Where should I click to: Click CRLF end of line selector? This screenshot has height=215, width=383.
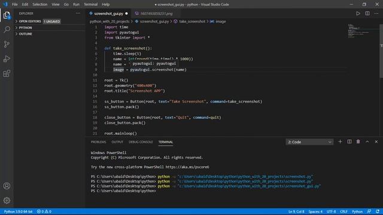(344, 211)
